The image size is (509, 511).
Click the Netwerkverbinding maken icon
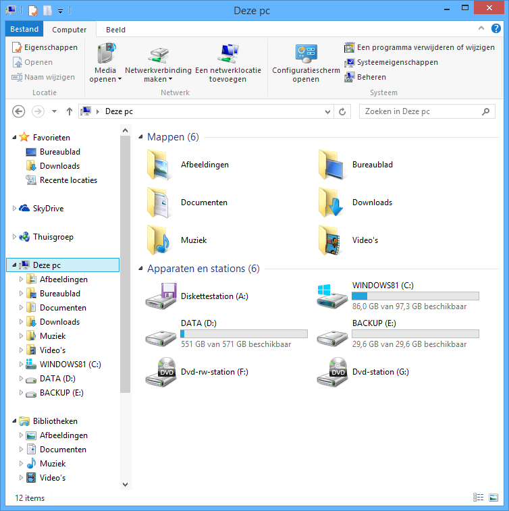158,54
